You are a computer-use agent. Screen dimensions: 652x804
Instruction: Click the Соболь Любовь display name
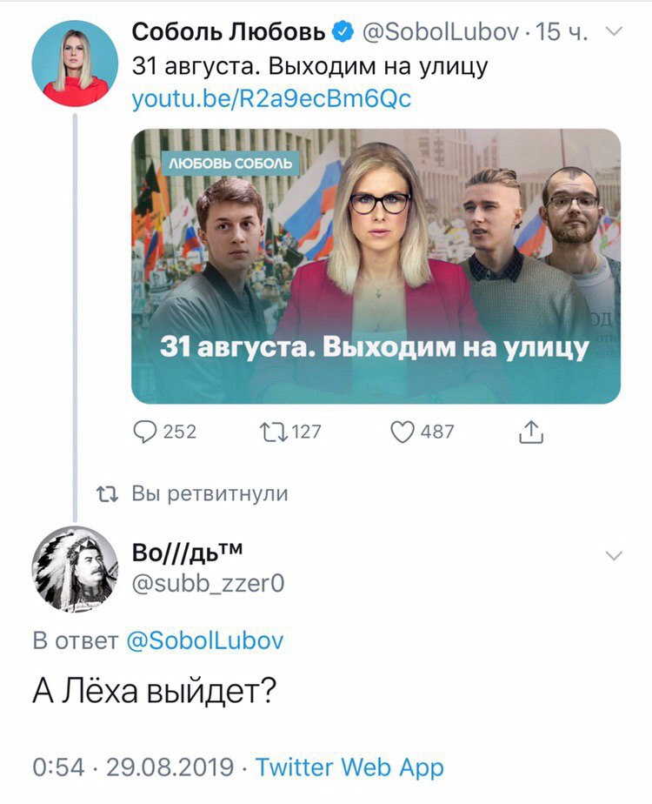(x=229, y=32)
